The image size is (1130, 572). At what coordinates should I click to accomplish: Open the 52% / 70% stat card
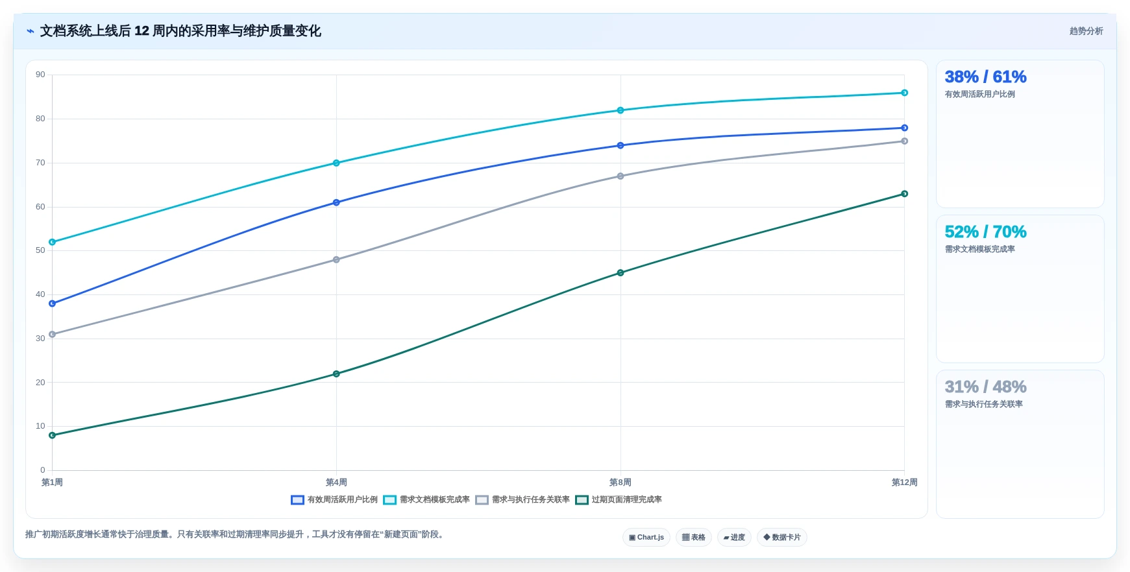(x=1020, y=289)
